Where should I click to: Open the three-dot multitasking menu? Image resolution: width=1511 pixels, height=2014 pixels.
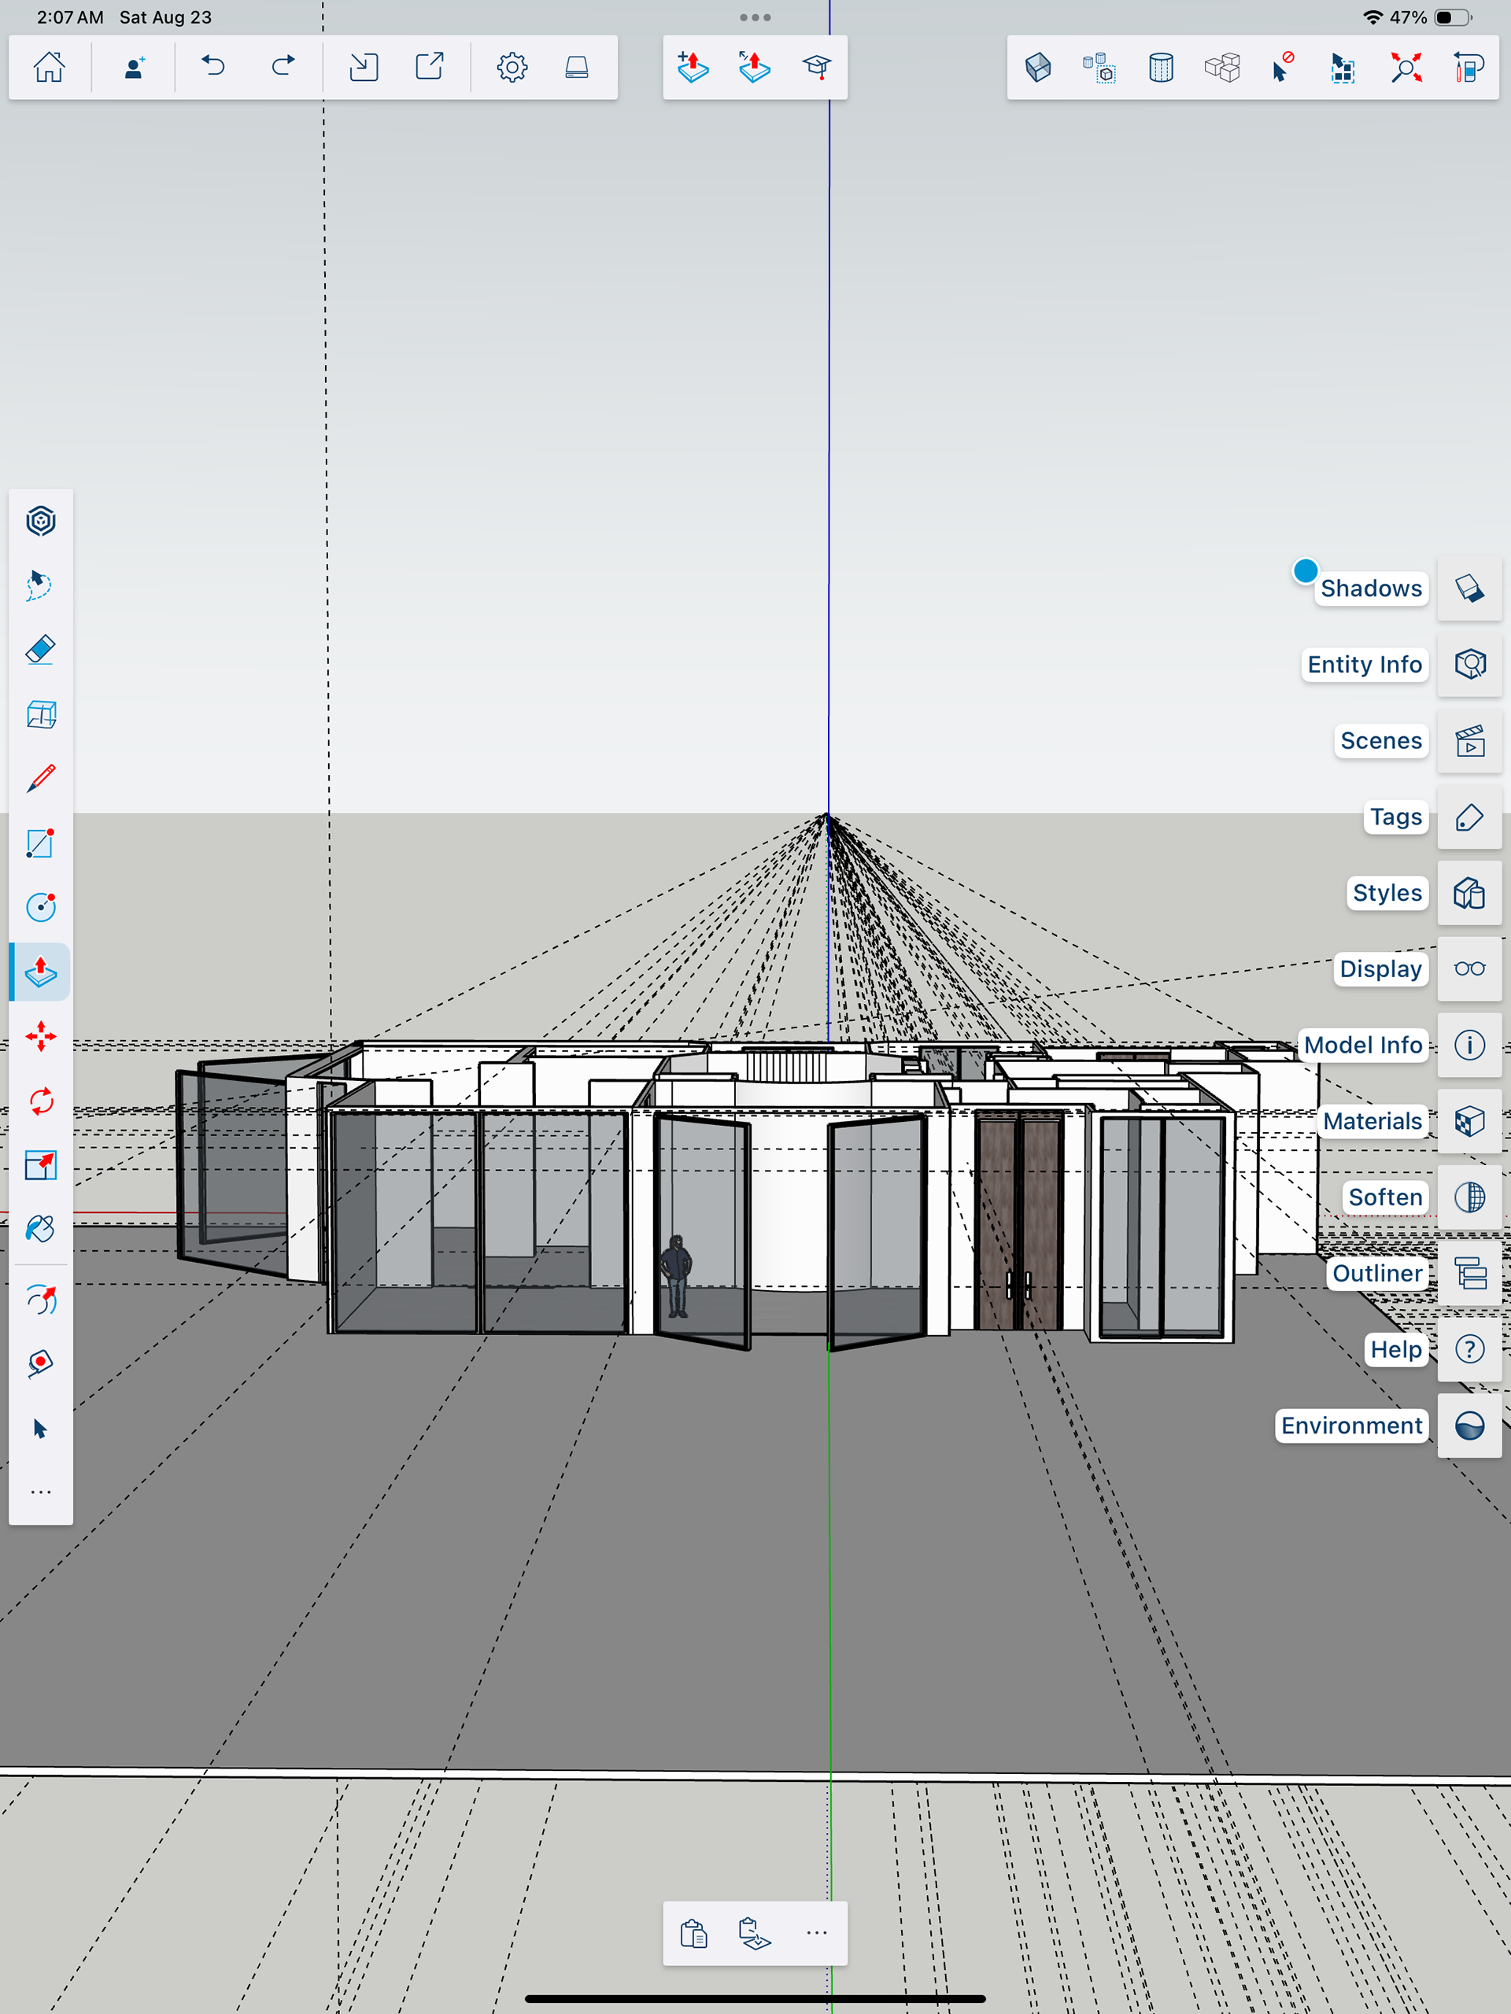pyautogui.click(x=755, y=17)
